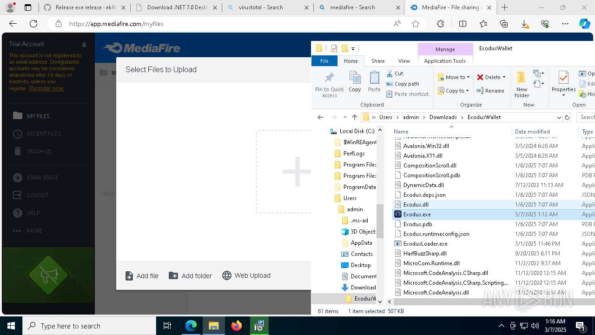Click Cut scissors in Explorer ribbon
This screenshot has width=595, height=335.
point(395,74)
